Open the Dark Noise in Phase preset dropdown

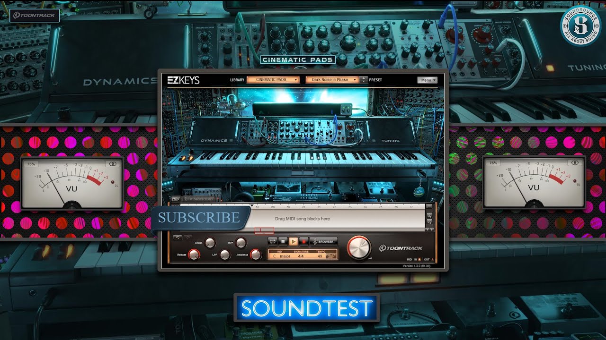(332, 80)
